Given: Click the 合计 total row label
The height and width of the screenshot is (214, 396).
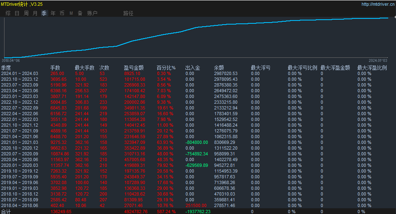Looking at the screenshot, I should tap(6, 212).
